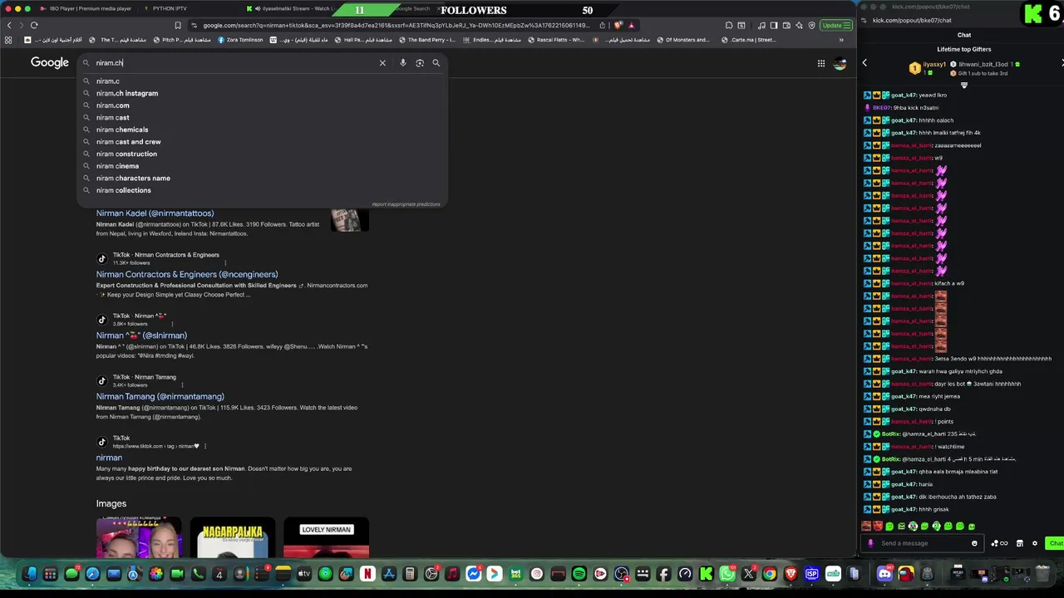Open the Google apps grid
The width and height of the screenshot is (1064, 598).
(x=821, y=63)
